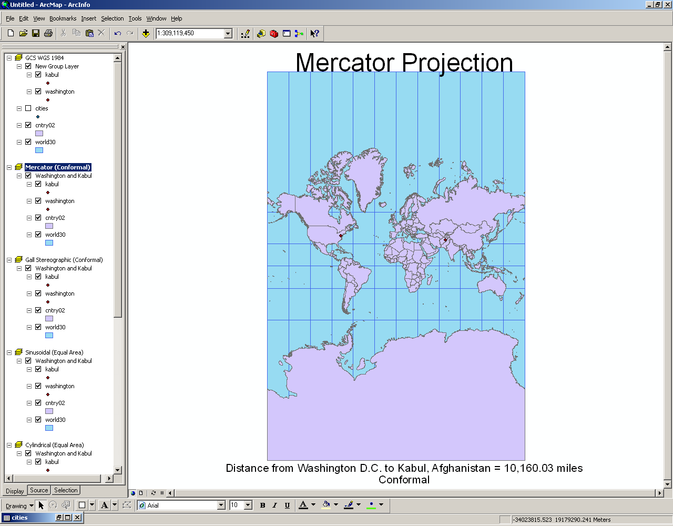
Task: Select the Editor pencil tool
Action: click(245, 33)
